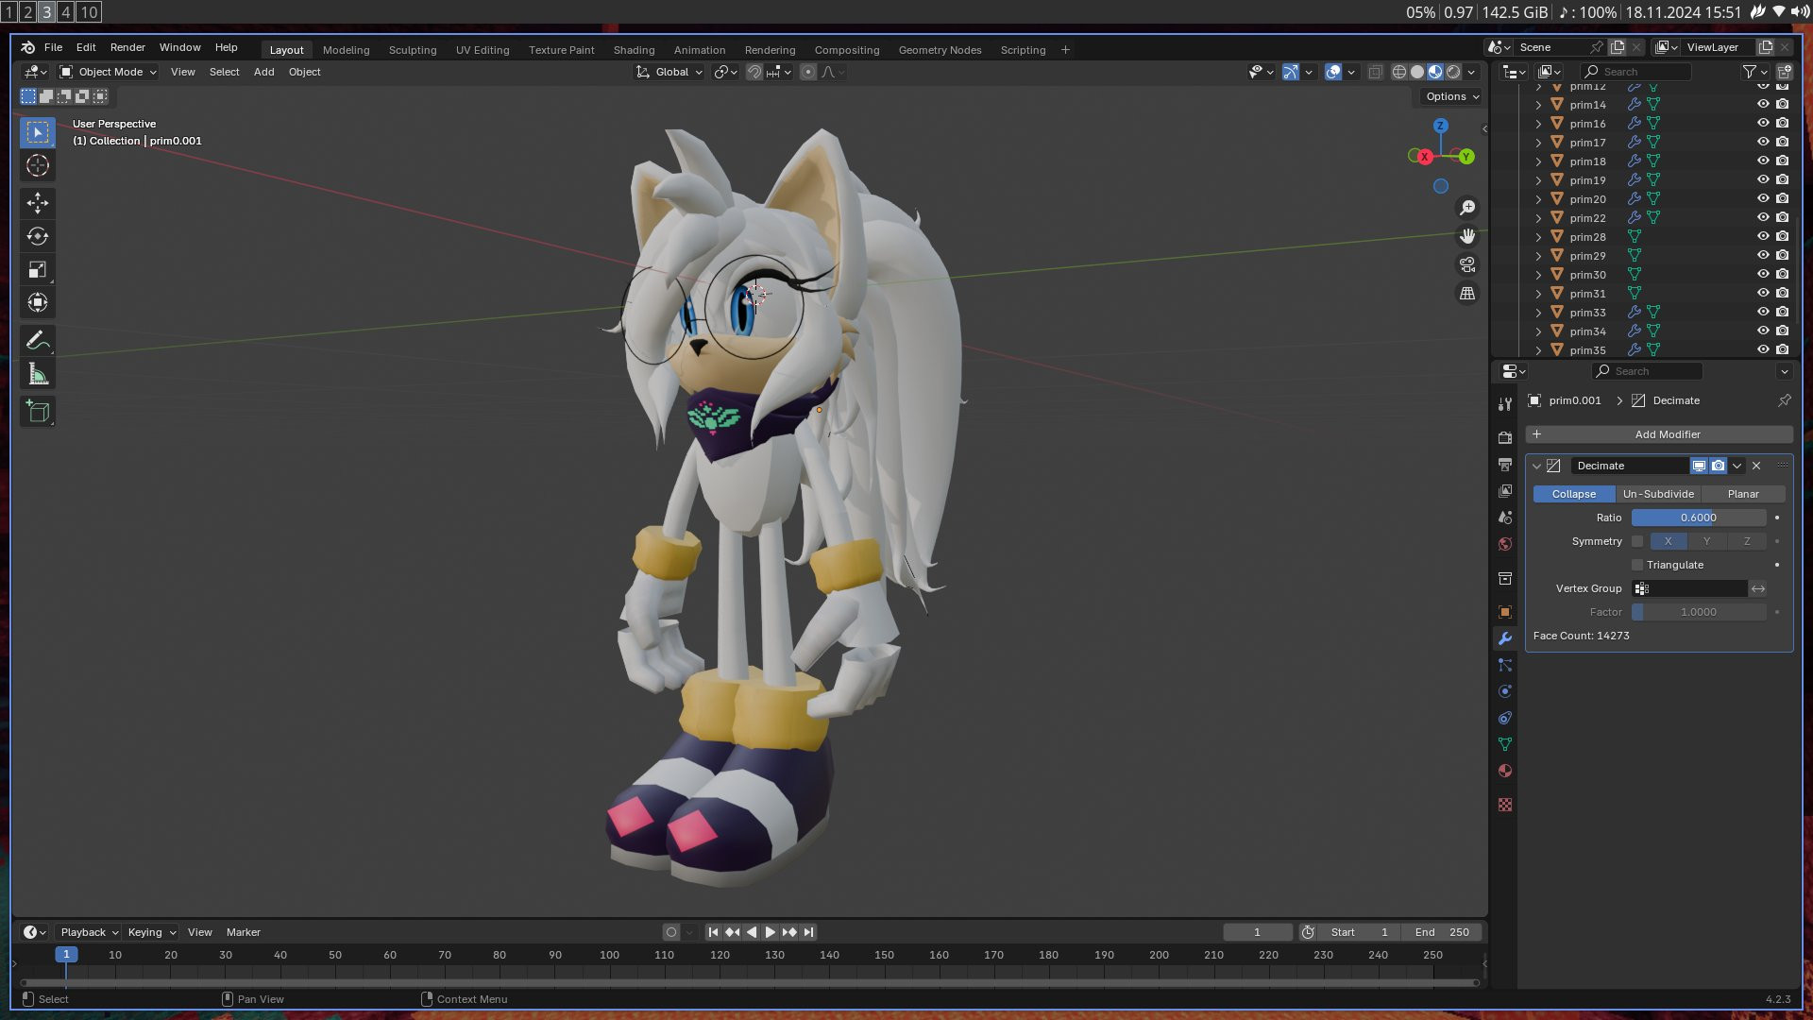Open the Playback dropdown in timeline
The height and width of the screenshot is (1020, 1813).
coord(89,932)
